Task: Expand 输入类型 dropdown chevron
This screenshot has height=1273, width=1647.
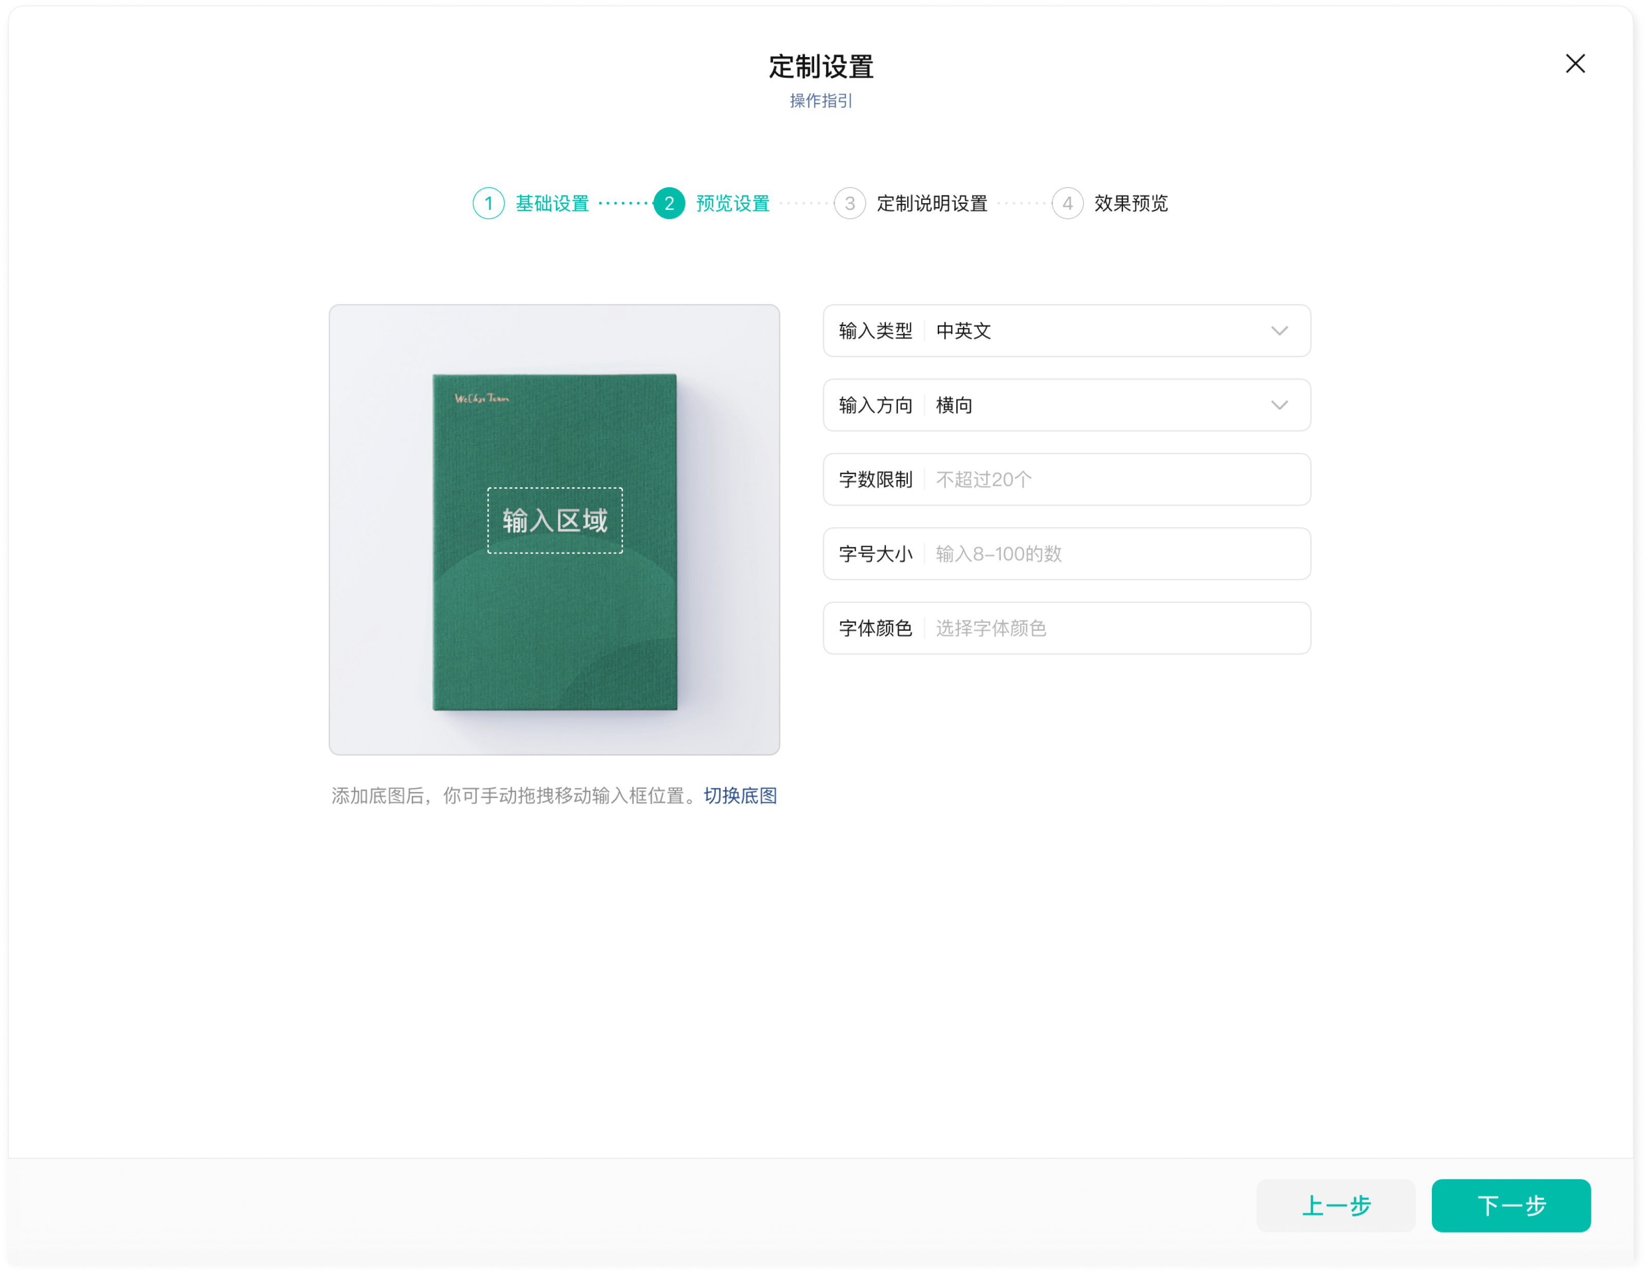Action: [x=1279, y=331]
